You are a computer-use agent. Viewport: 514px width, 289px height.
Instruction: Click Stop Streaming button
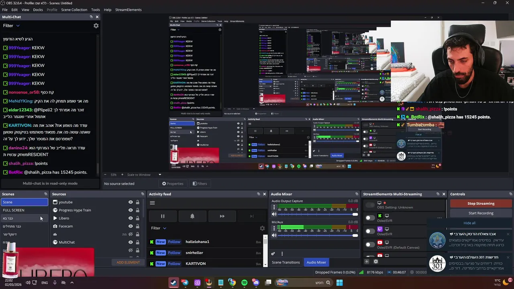(481, 204)
